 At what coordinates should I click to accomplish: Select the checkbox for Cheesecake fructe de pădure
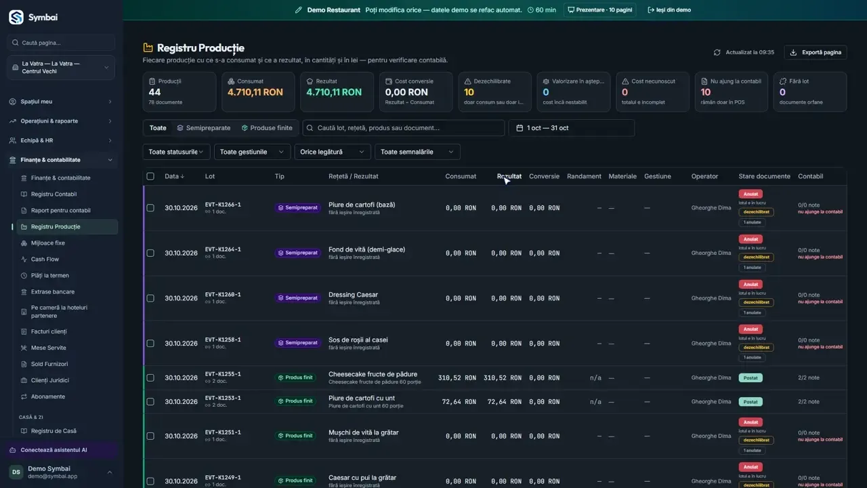(150, 378)
